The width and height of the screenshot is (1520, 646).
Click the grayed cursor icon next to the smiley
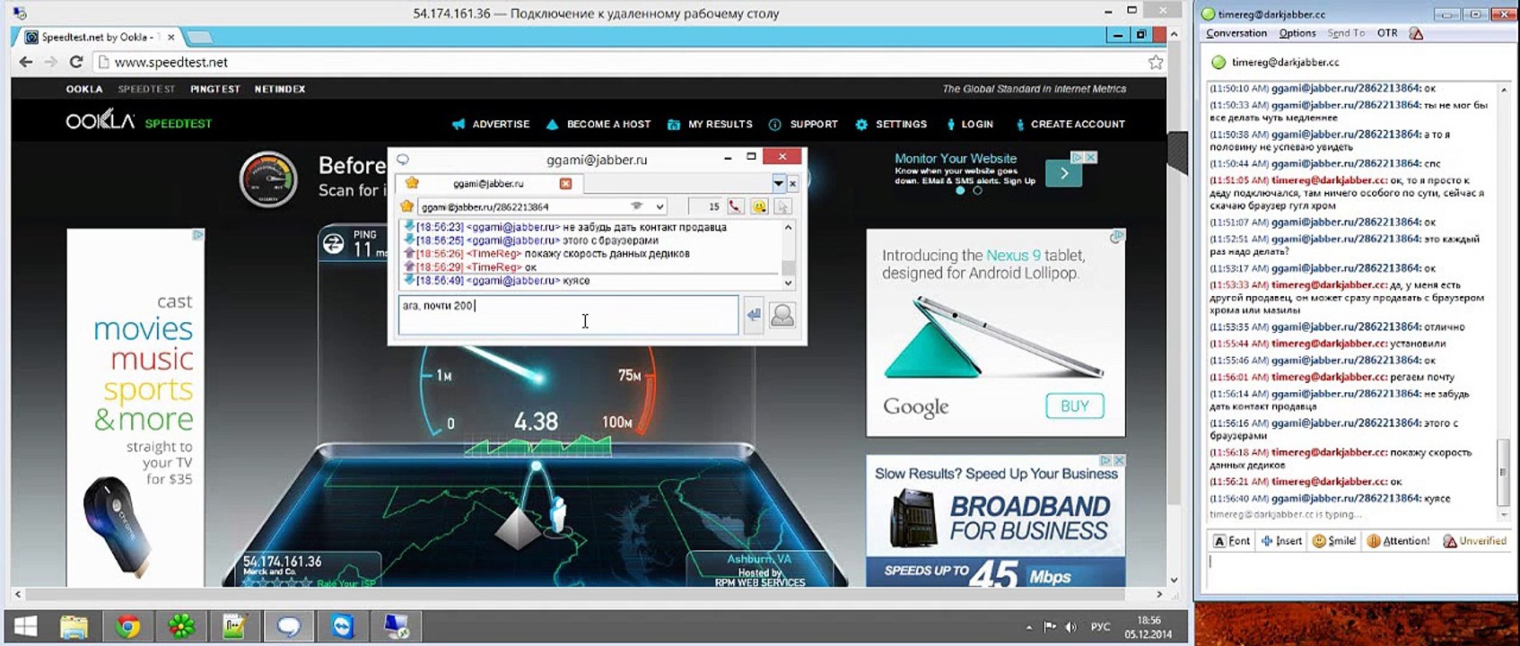[x=782, y=206]
